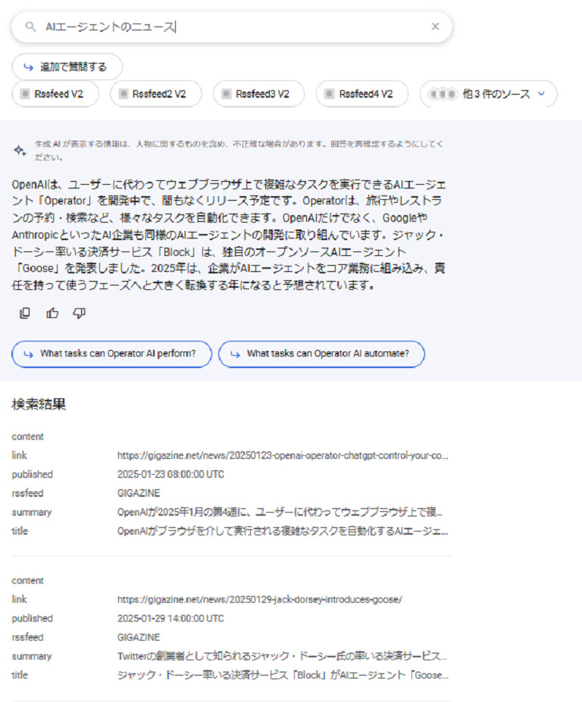Select the Rssfeed2 V2 source chip
Image resolution: width=582 pixels, height=702 pixels.
point(156,94)
